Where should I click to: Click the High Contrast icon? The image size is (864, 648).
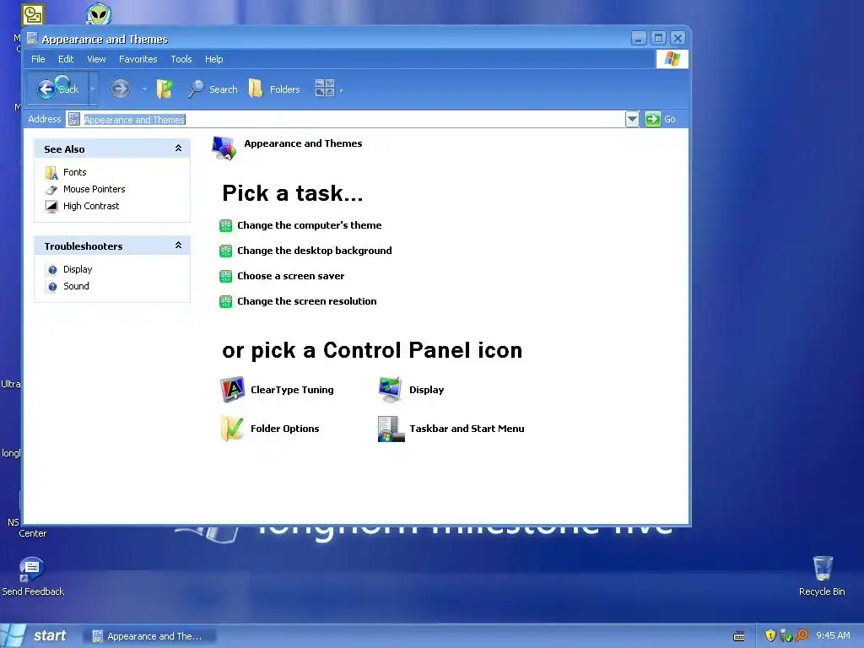tap(51, 207)
